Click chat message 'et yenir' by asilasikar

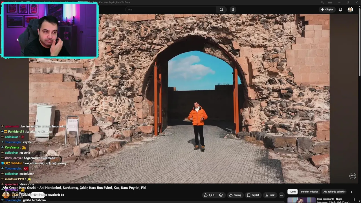[25, 153]
